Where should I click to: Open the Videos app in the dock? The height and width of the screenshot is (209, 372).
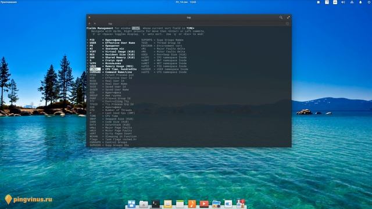coord(204,204)
